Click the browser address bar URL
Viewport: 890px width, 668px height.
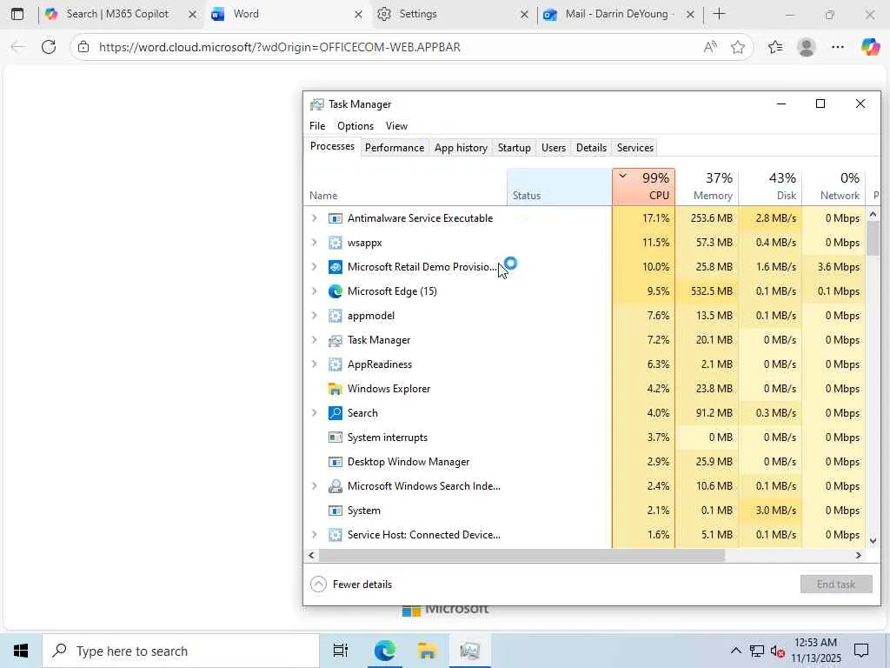click(279, 47)
